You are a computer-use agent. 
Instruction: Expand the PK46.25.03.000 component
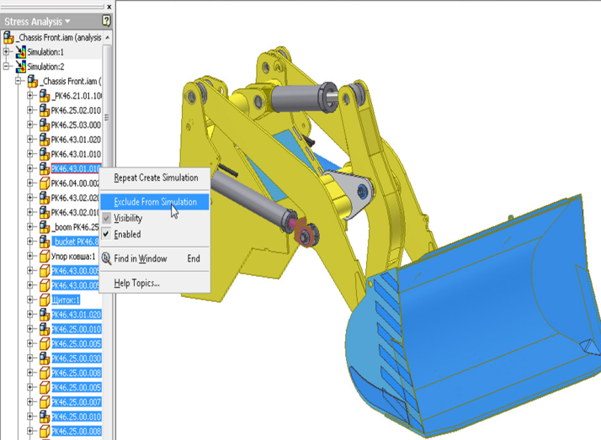tap(30, 125)
